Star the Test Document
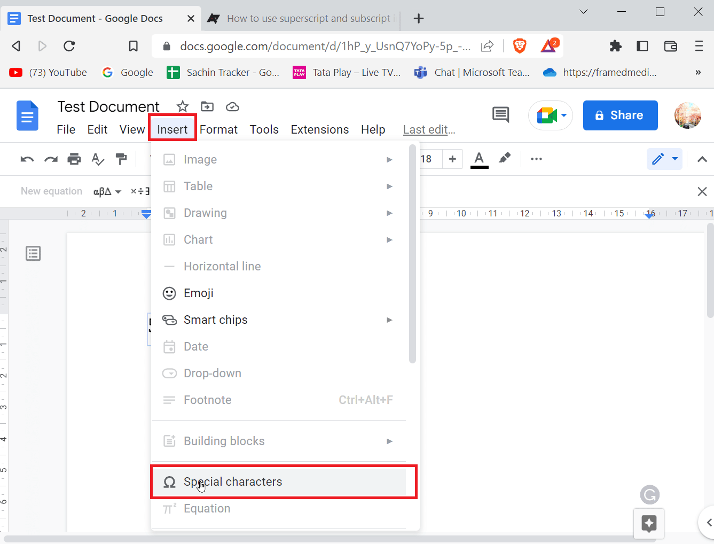 [183, 106]
